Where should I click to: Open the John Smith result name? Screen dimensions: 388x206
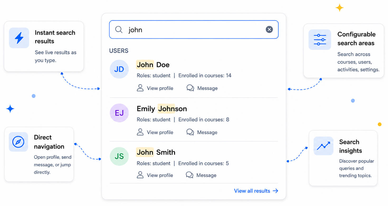(156, 152)
